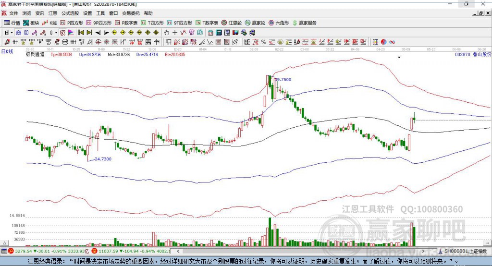Open the 文件 menu
The height and width of the screenshot is (266, 492).
click(13, 13)
